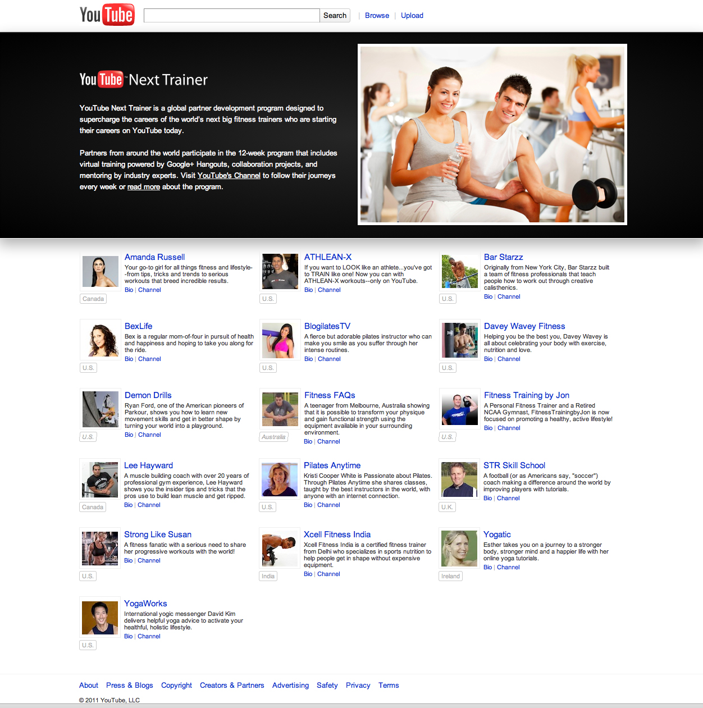Image resolution: width=703 pixels, height=708 pixels.
Task: Open the Press & Blogs footer link
Action: (x=130, y=685)
